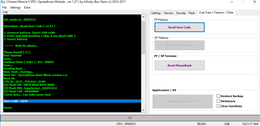Switch to the Flash tab
260x126 pixels.
pyautogui.click(x=192, y=13)
